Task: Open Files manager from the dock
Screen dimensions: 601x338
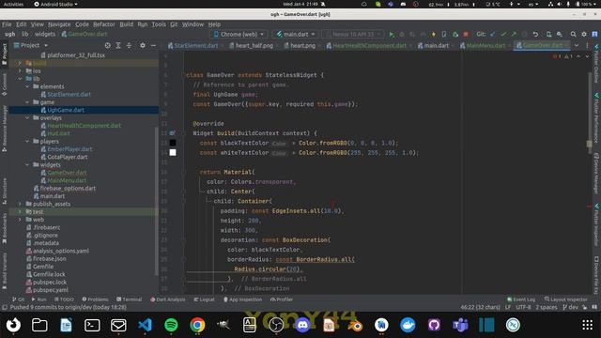Action: tap(39, 325)
